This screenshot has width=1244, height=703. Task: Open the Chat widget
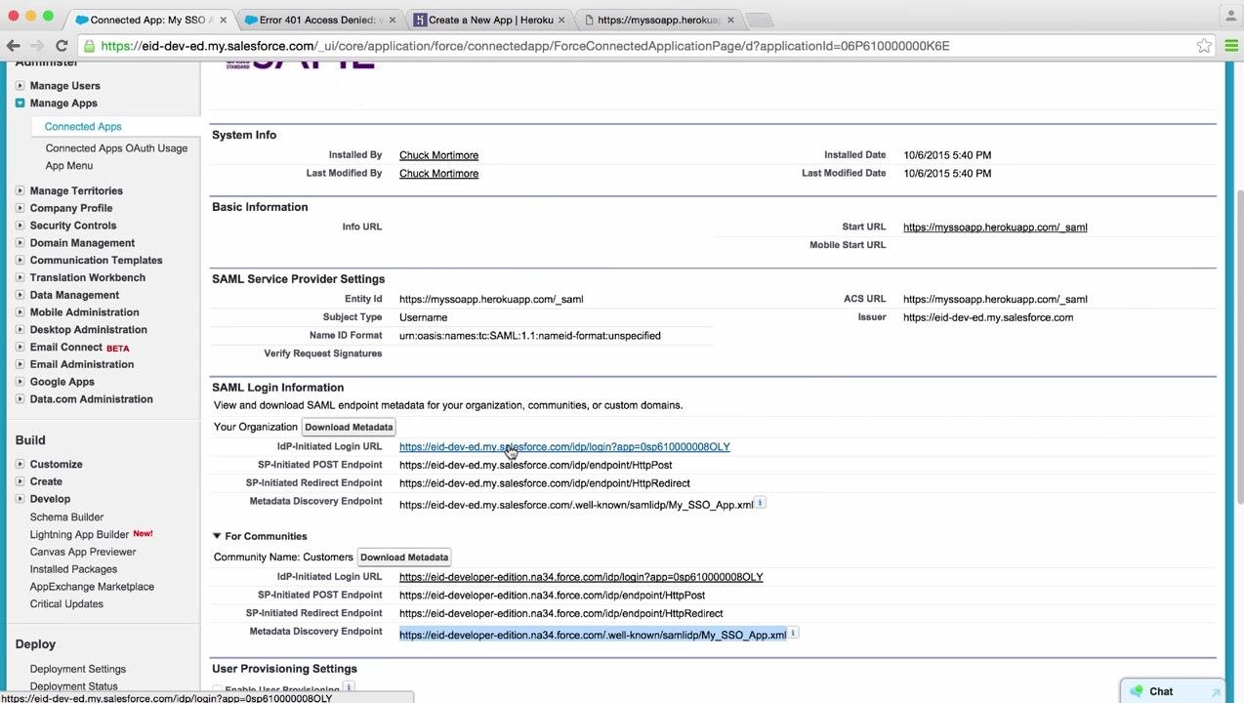point(1173,691)
